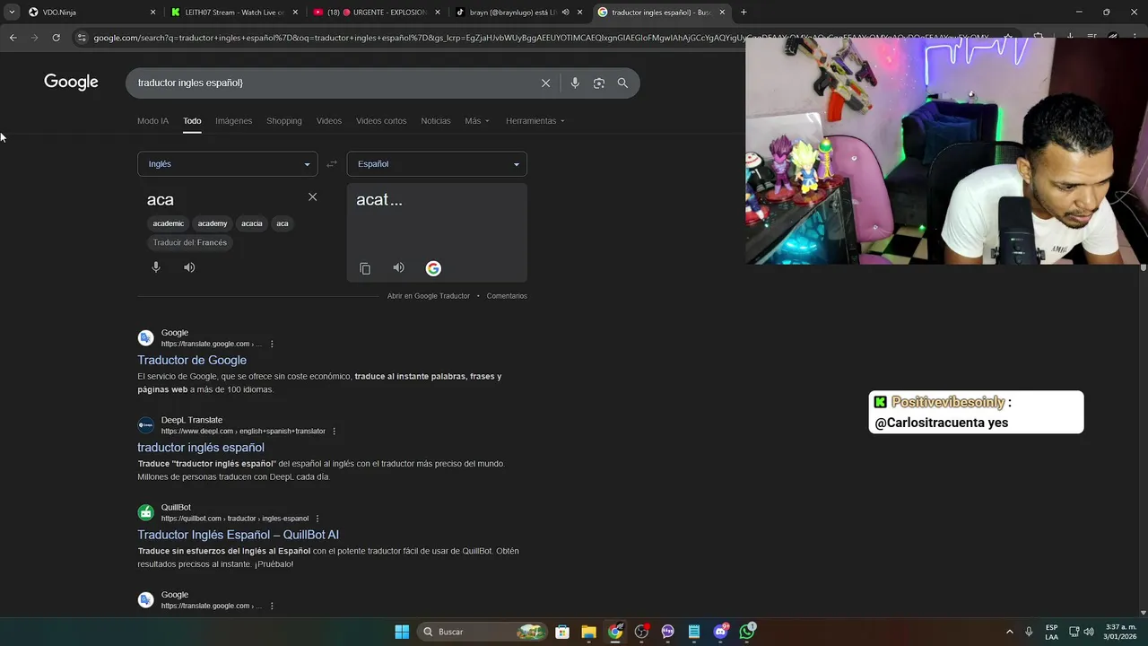
Task: Select the Noticias results tab
Action: coord(436,121)
